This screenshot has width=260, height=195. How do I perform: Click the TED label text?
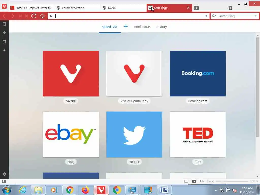[x=198, y=162]
